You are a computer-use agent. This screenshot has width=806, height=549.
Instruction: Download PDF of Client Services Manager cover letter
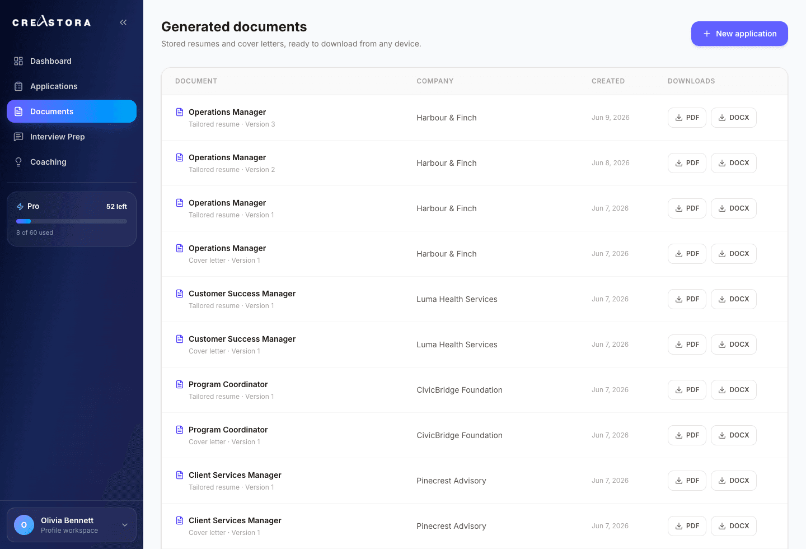(687, 526)
